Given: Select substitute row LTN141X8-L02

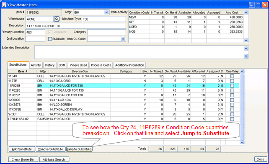Looking at the screenshot, I should point(124,119).
